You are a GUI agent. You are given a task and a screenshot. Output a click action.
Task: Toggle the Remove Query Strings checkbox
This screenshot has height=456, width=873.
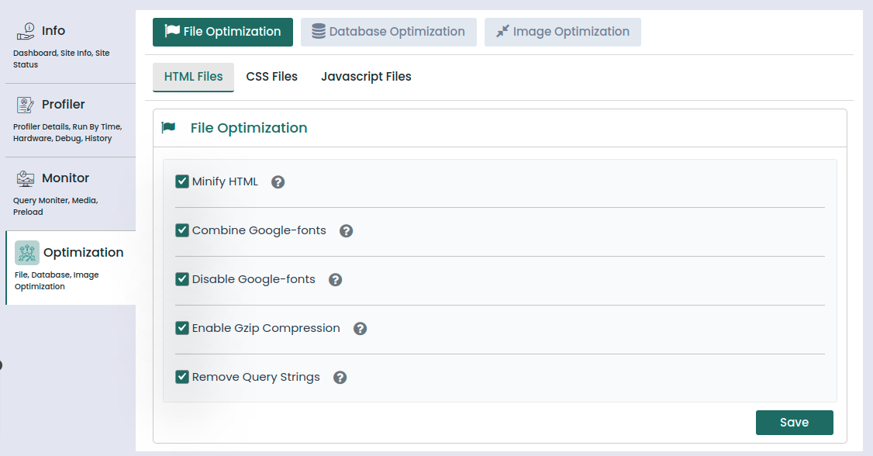pos(183,377)
